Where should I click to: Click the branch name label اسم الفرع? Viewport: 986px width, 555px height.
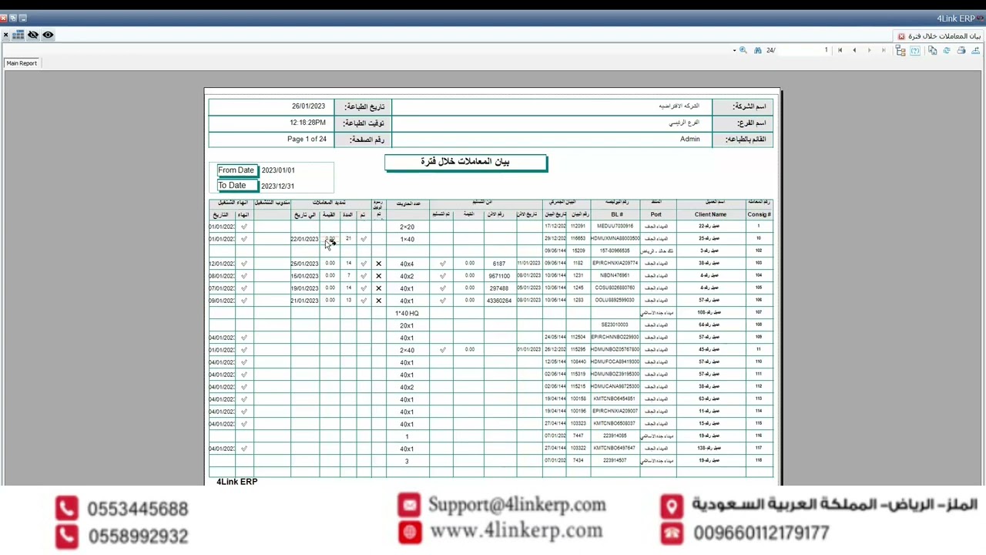click(x=751, y=123)
